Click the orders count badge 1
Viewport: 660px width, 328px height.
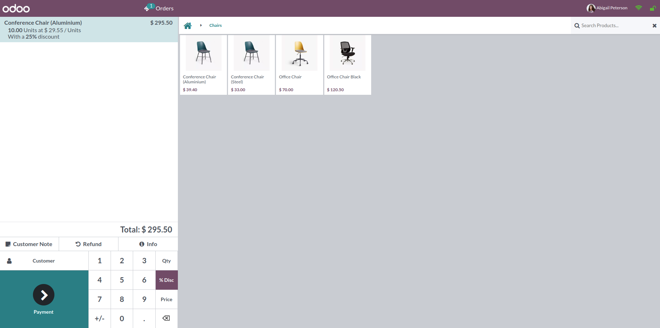(151, 6)
